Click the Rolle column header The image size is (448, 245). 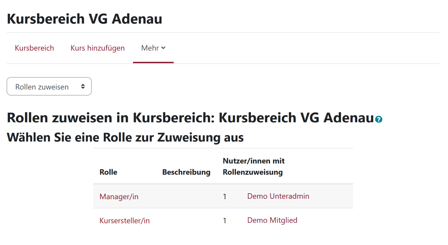(x=108, y=172)
